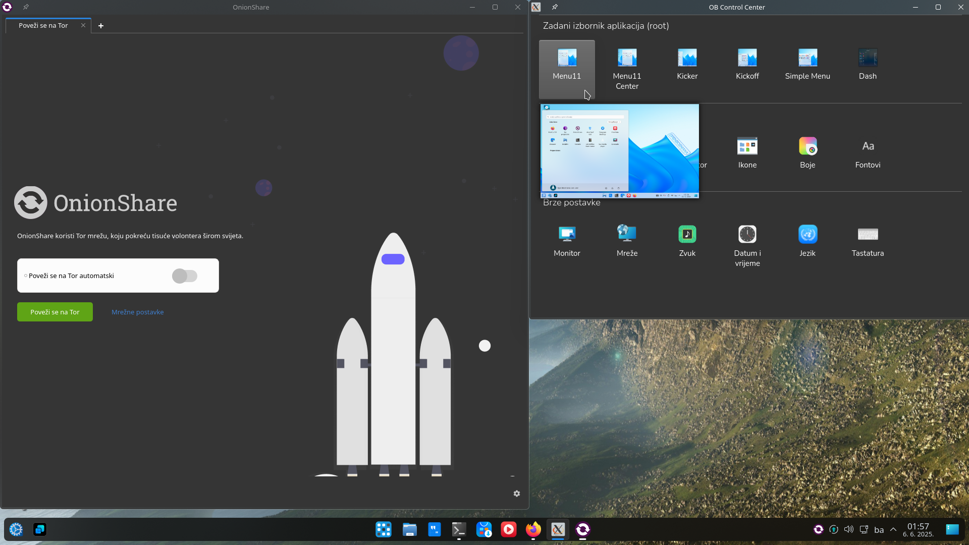This screenshot has height=545, width=969.
Task: Open the OB Control Center window menu icon
Action: 536,7
